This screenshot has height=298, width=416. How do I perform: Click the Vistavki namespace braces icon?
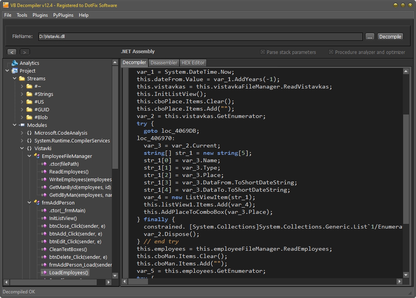30,149
